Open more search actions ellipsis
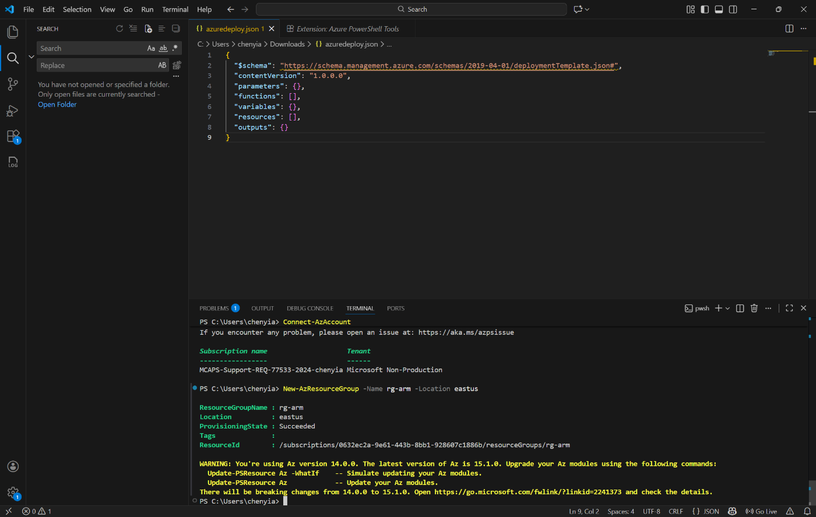 [x=176, y=75]
